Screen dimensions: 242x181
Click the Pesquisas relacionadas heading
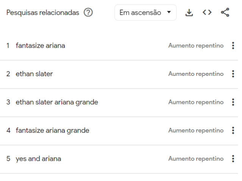[x=43, y=13]
